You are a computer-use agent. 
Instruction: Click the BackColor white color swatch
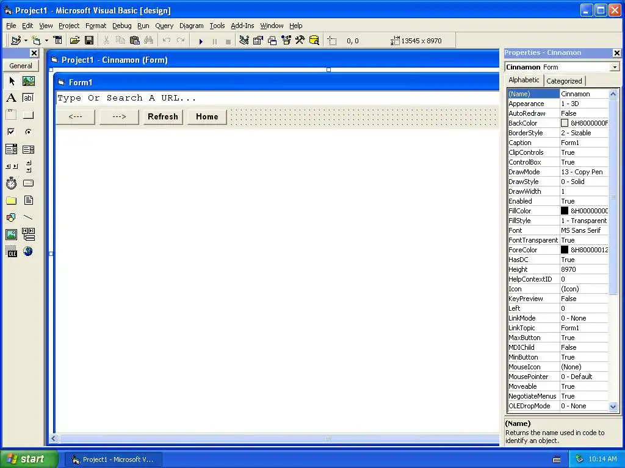tap(565, 123)
